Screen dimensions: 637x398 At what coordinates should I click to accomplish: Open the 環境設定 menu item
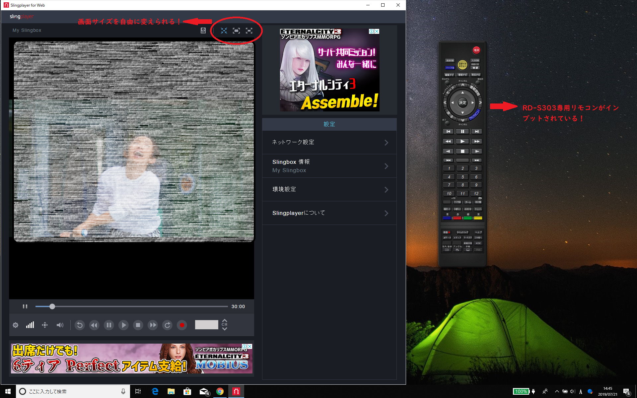[x=329, y=189]
